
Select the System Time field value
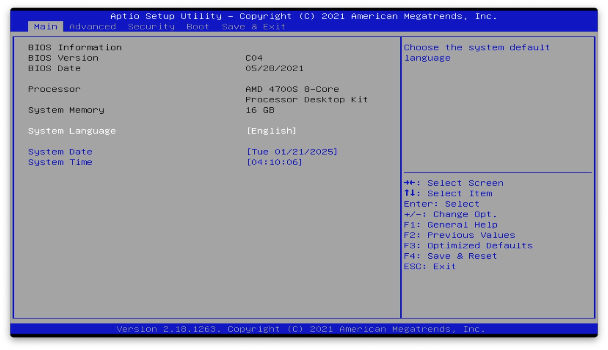(x=274, y=162)
